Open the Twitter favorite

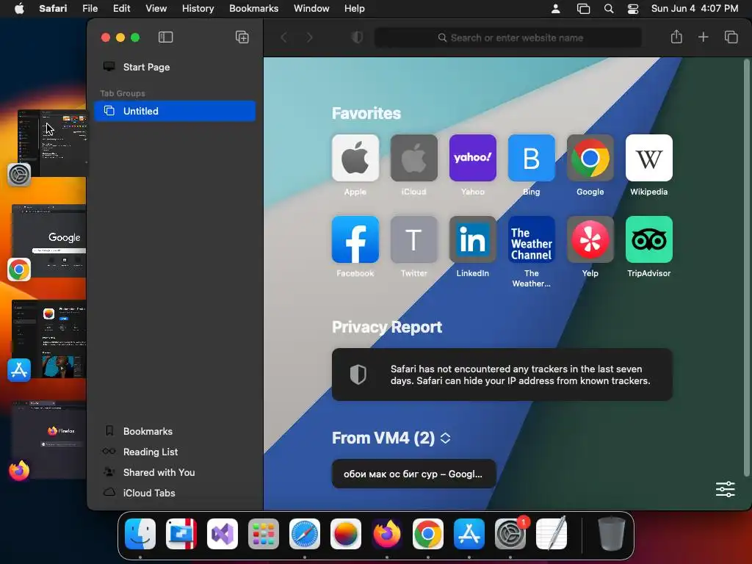point(414,240)
